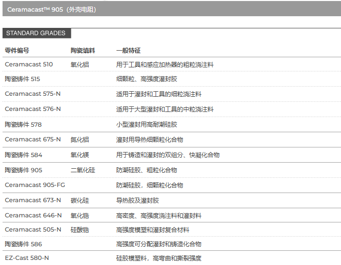This screenshot has height=265, width=341.
Task: Select part number Ceramacast 505-N
Action: click(x=33, y=230)
